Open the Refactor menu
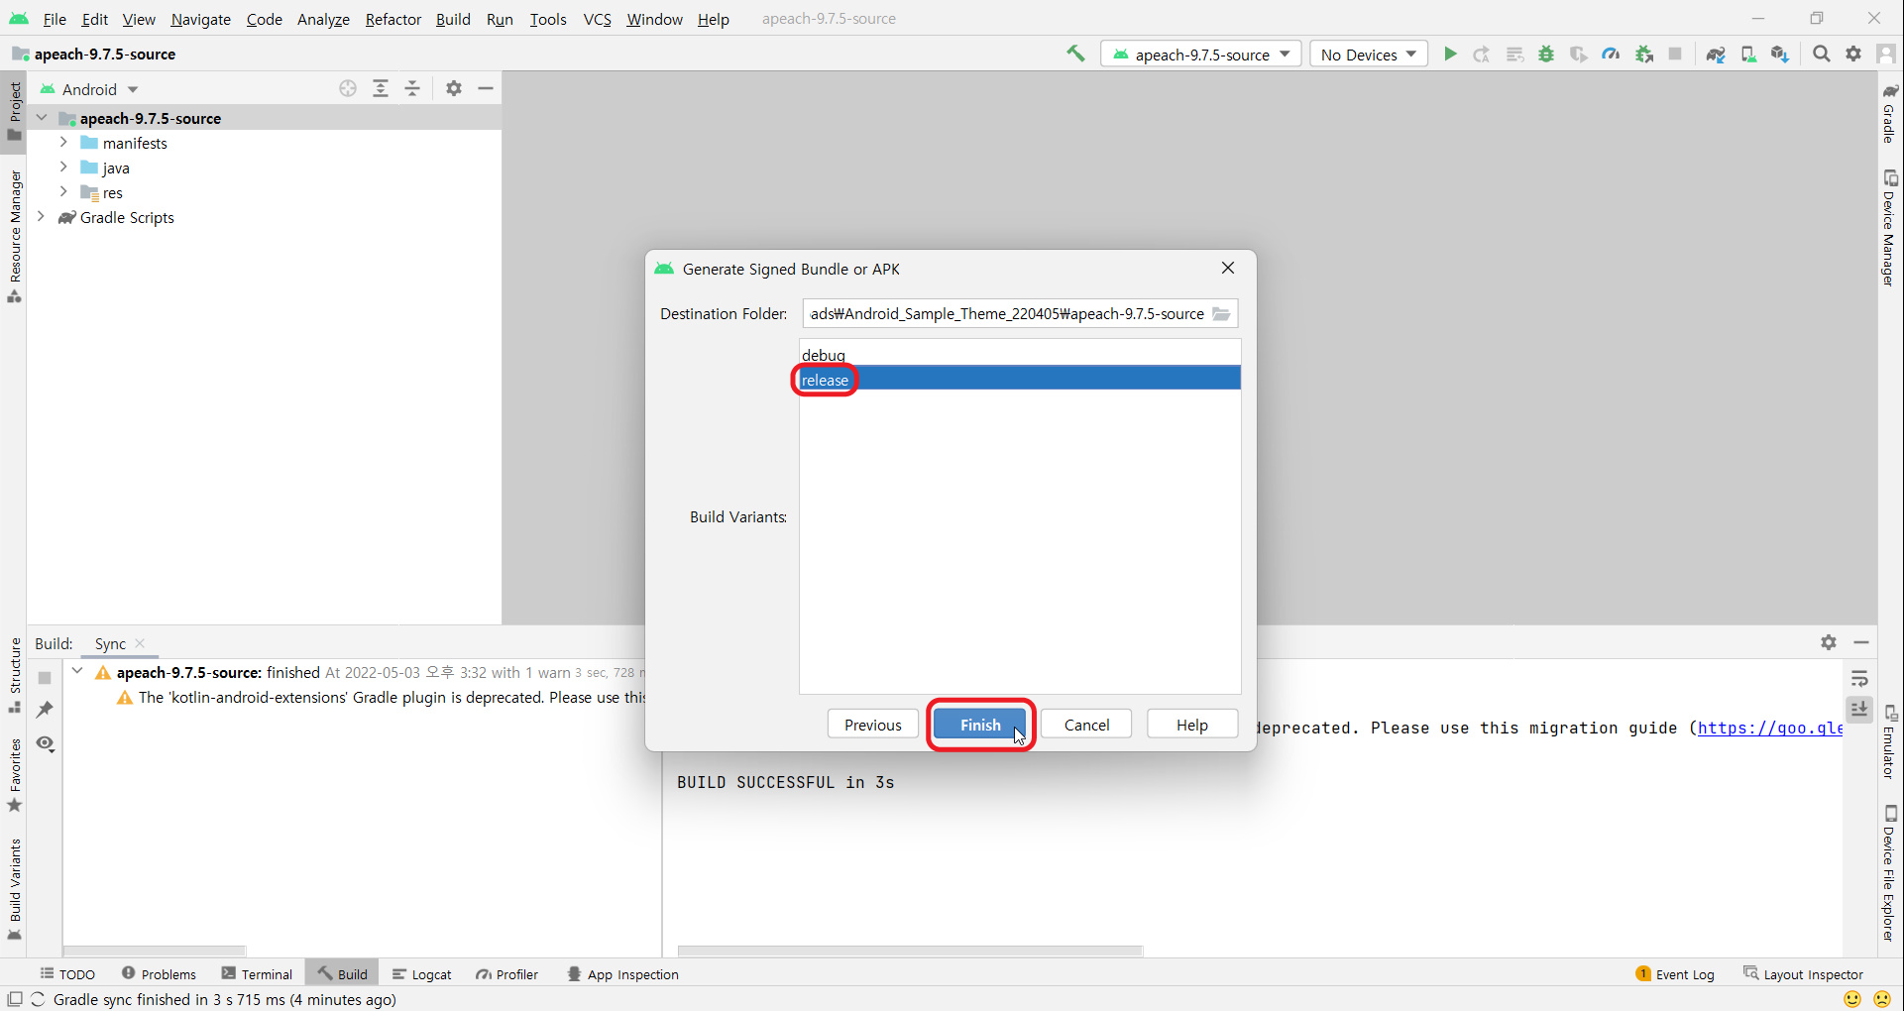Image resolution: width=1904 pixels, height=1011 pixels. click(392, 19)
